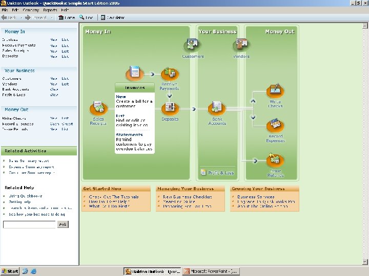Switch to Microsoft PowerPoint taskbar button
This screenshot has width=369, height=276.
click(211, 271)
